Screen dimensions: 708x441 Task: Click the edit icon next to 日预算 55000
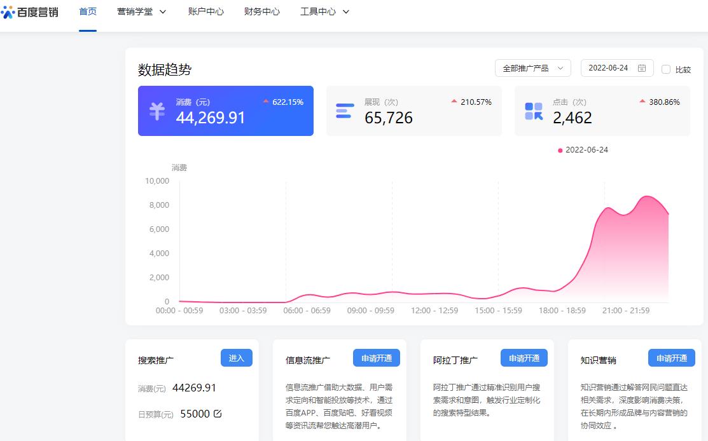coord(217,413)
